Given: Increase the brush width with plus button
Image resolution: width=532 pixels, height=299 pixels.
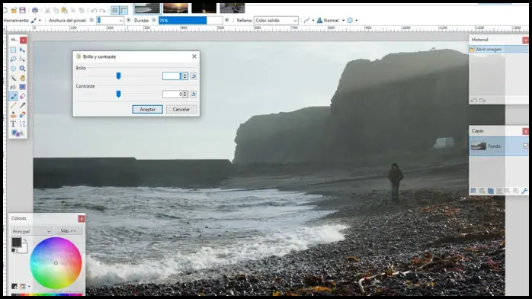Looking at the screenshot, I should click(x=129, y=21).
